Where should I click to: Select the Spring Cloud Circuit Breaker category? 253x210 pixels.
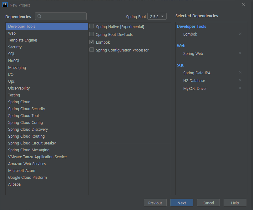click(x=47, y=143)
